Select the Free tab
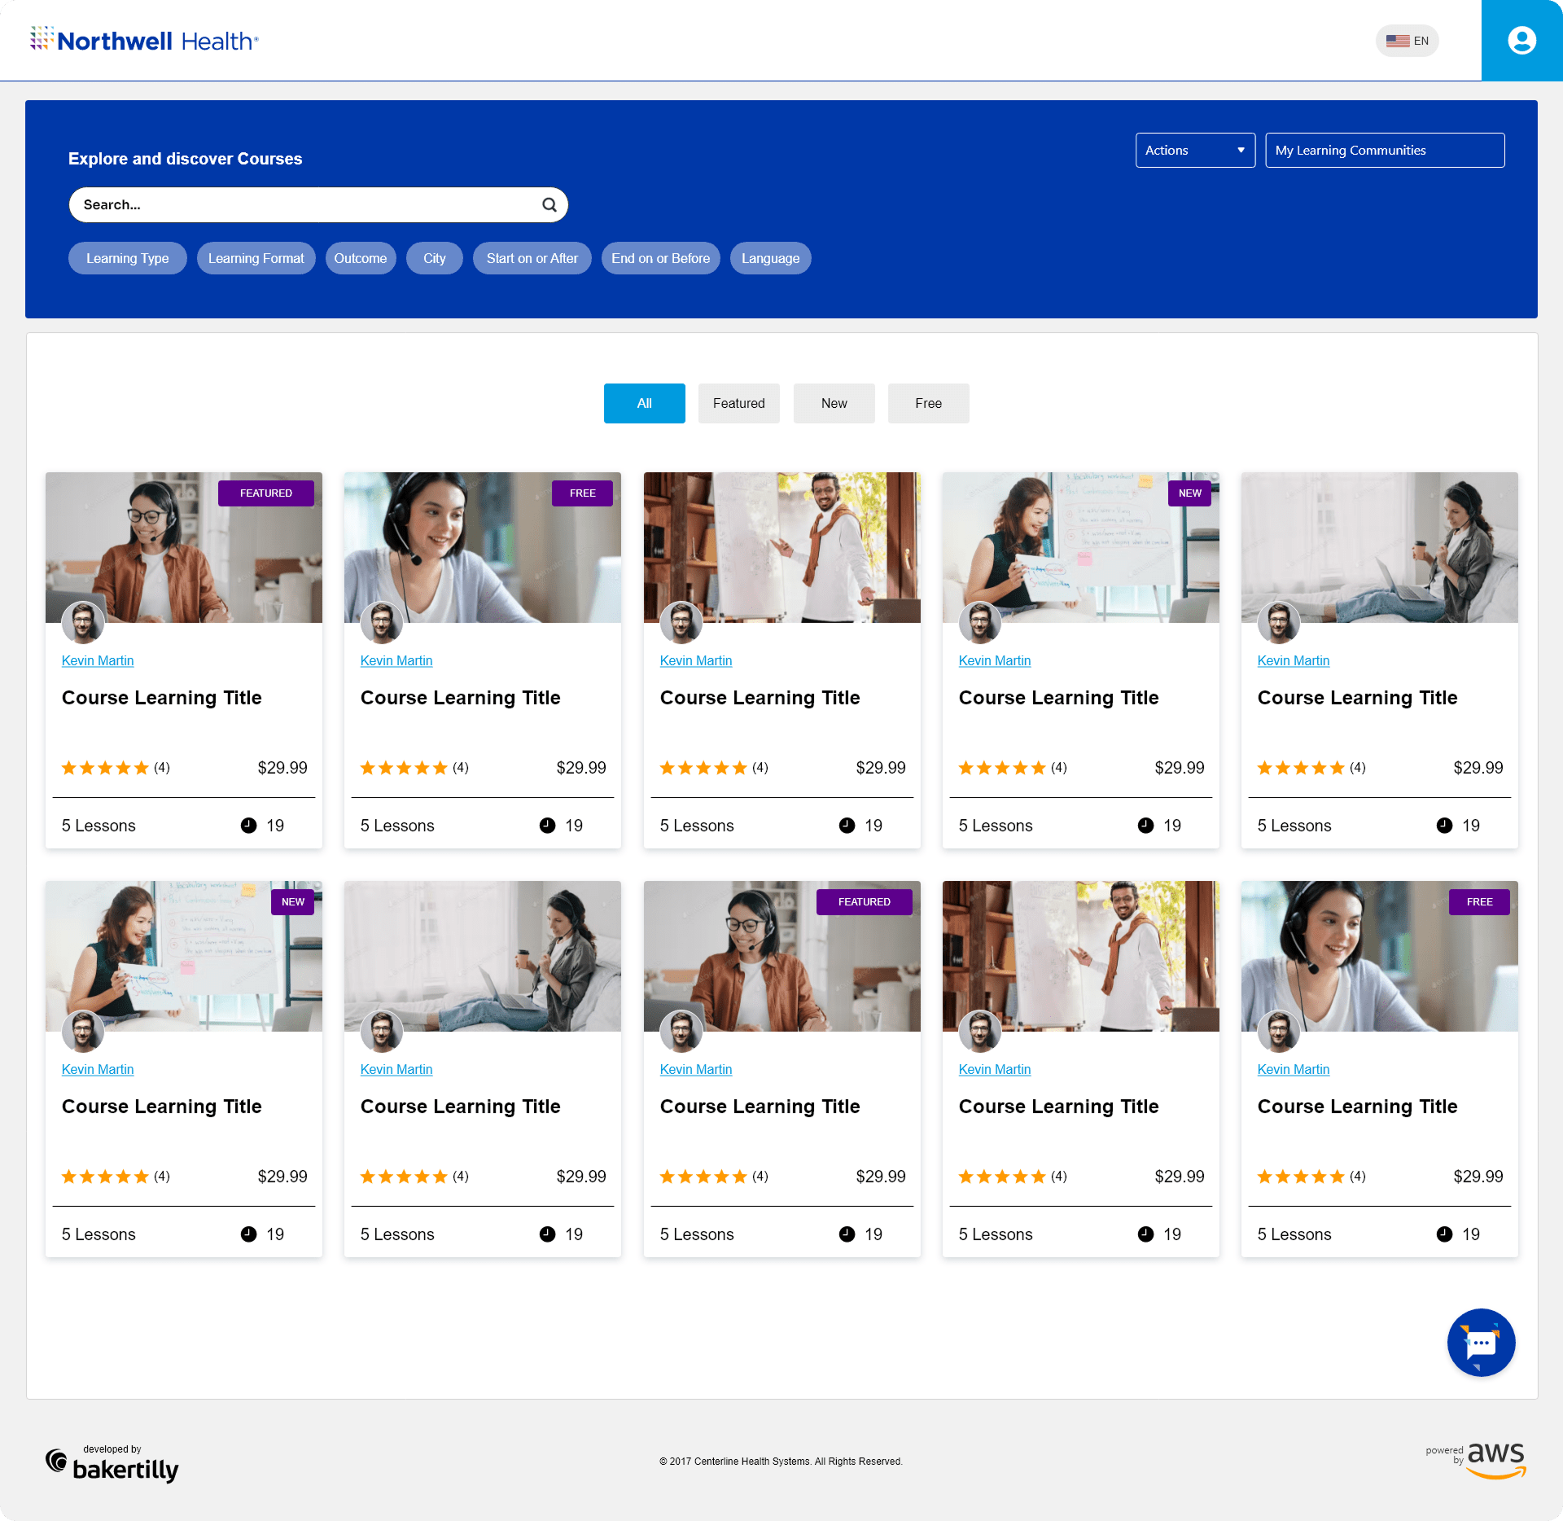Viewport: 1563px width, 1521px height. tap(928, 403)
